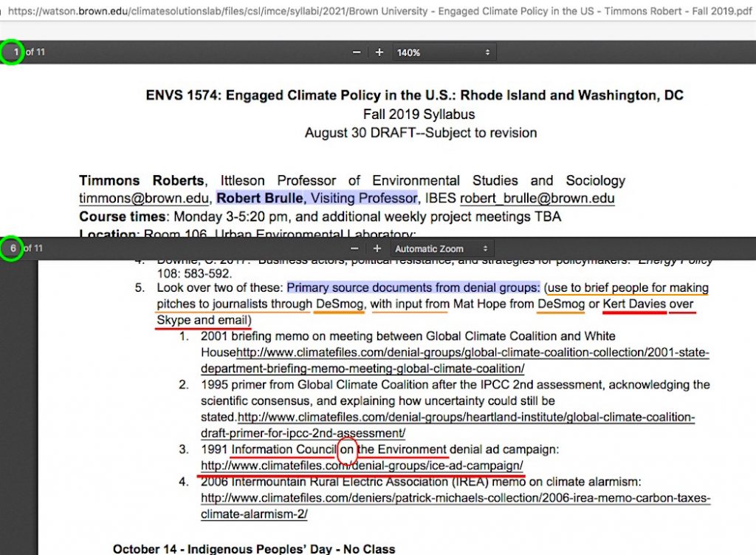The height and width of the screenshot is (555, 756).
Task: Select the page number field showing 6
Action: click(13, 248)
